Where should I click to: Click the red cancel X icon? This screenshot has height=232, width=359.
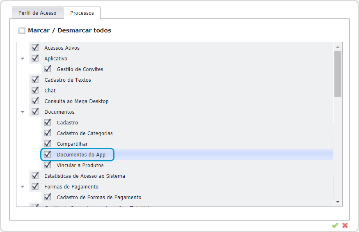tap(345, 225)
